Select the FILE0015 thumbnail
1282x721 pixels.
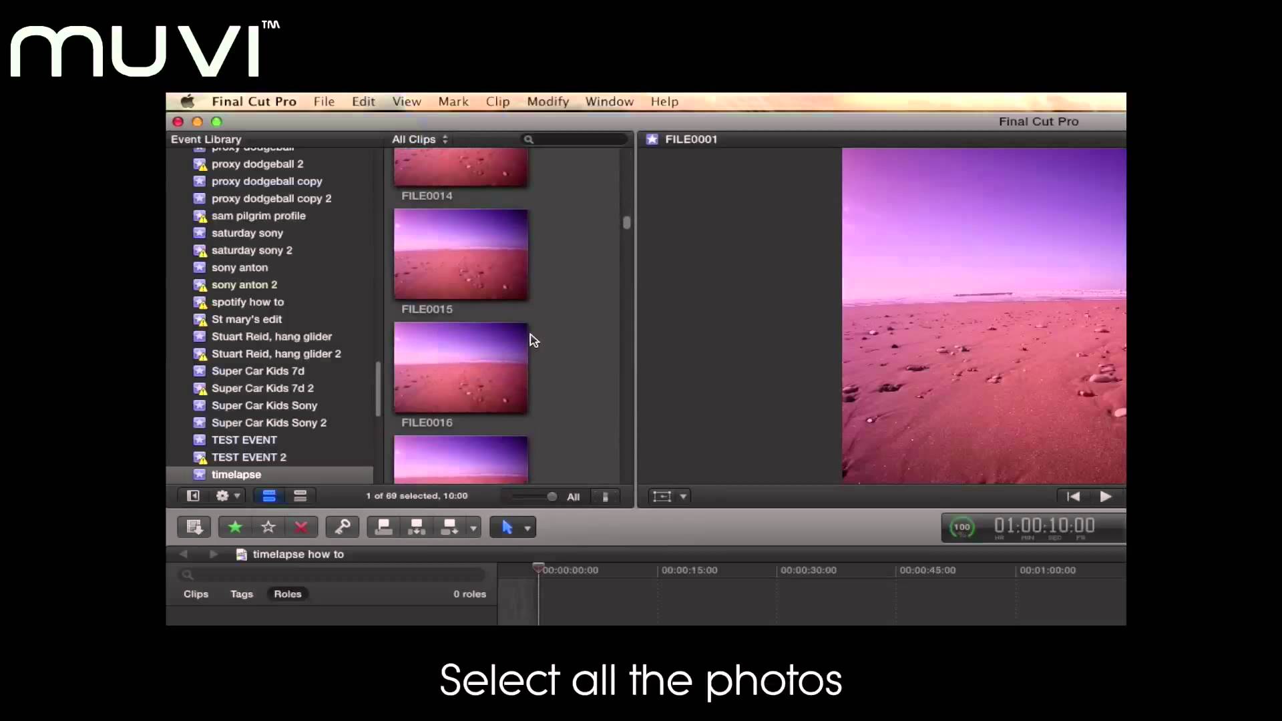click(461, 254)
